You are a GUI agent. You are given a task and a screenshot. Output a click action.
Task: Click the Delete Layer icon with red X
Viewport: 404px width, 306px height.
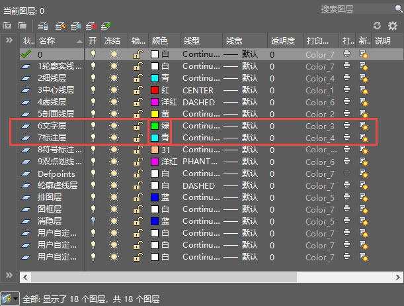pyautogui.click(x=91, y=26)
